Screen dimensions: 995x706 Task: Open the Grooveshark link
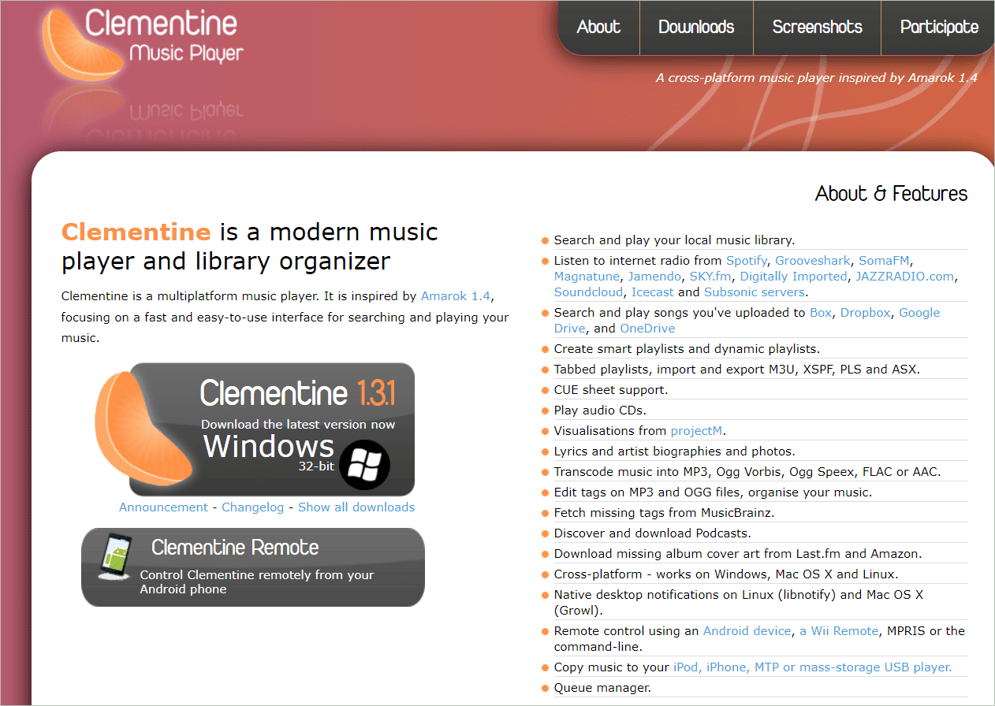[813, 261]
